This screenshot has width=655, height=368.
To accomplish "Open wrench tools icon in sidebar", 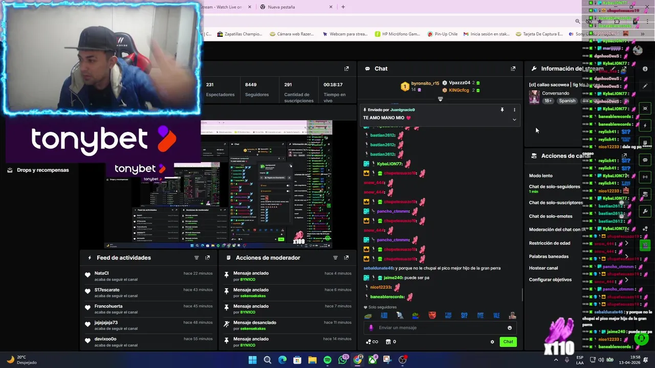I will (645, 211).
